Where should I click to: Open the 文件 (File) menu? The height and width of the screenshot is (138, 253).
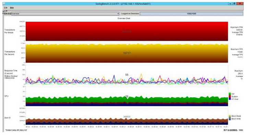(x=5, y=8)
